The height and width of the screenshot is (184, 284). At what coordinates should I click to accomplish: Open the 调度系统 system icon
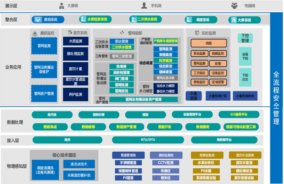click(x=189, y=20)
